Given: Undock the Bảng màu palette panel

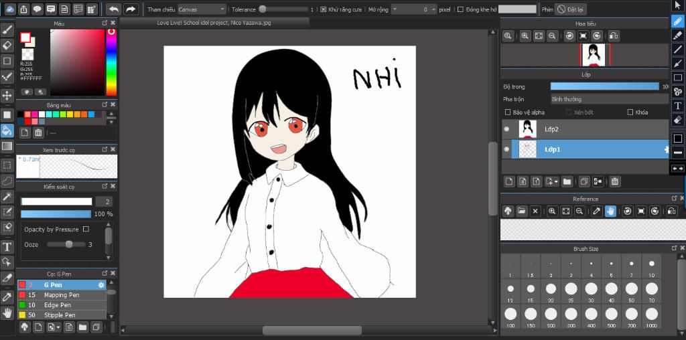Looking at the screenshot, I should 105,105.
